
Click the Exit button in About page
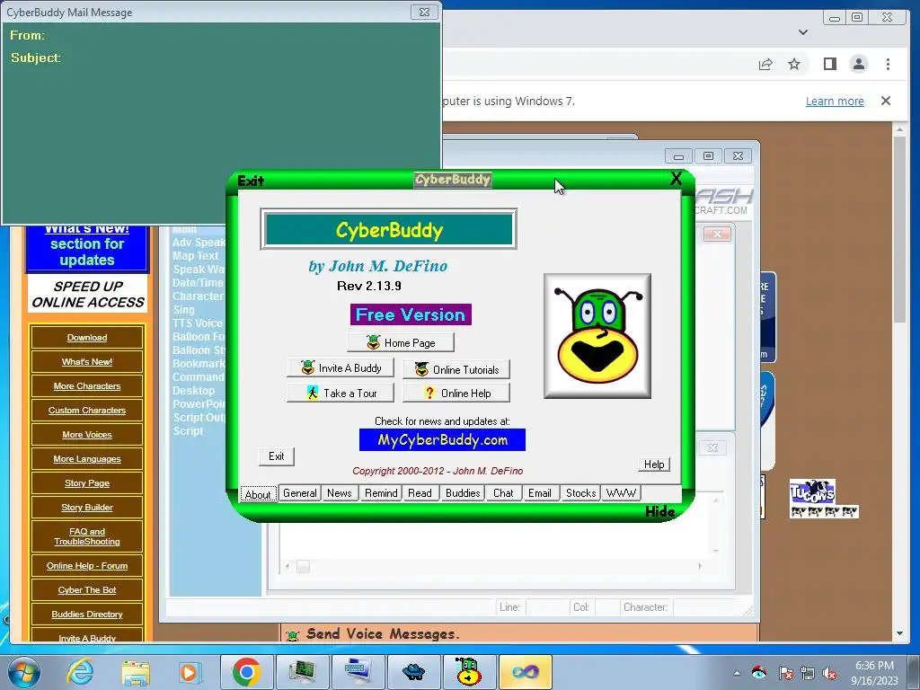pos(277,456)
